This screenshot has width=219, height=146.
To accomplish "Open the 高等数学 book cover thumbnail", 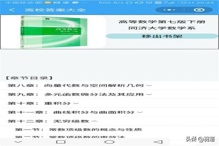I will coord(54,32).
